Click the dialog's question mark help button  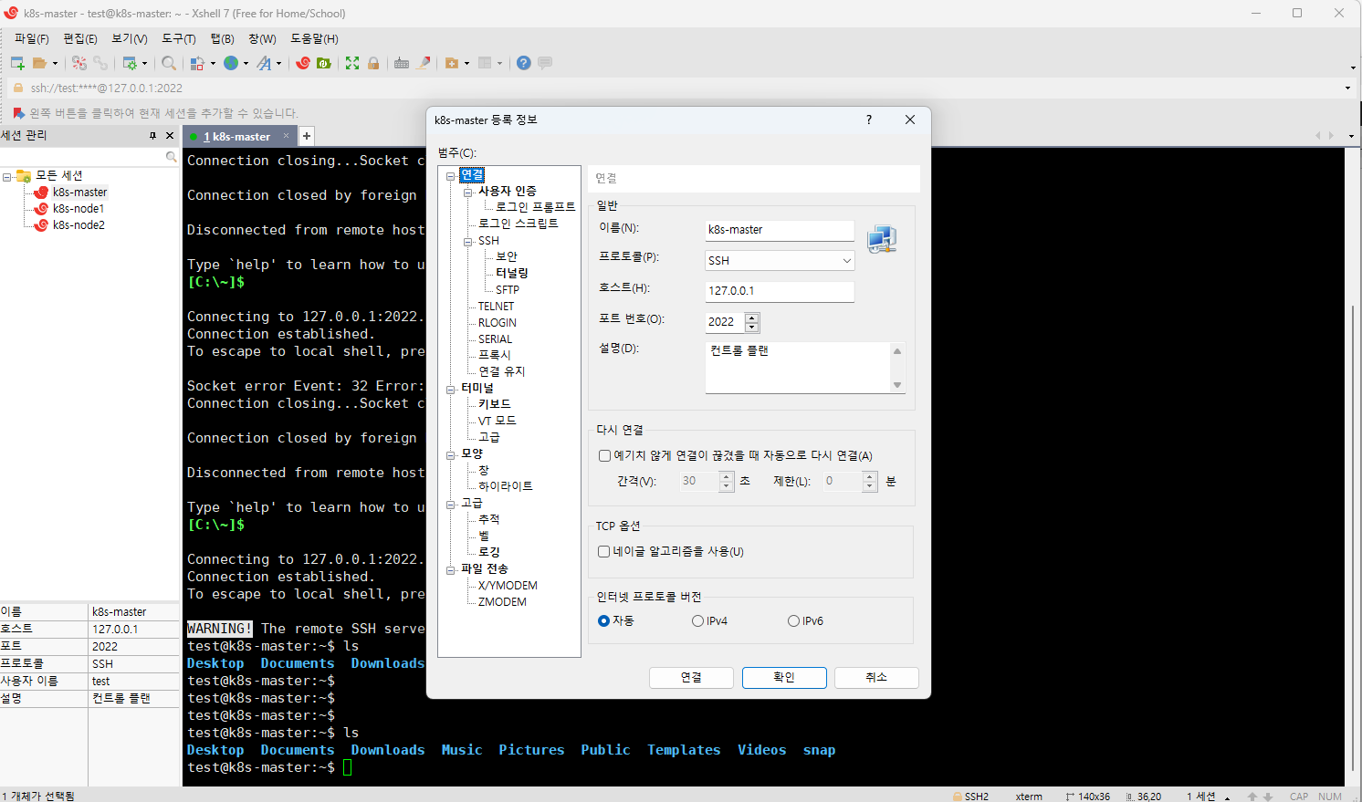pyautogui.click(x=869, y=120)
